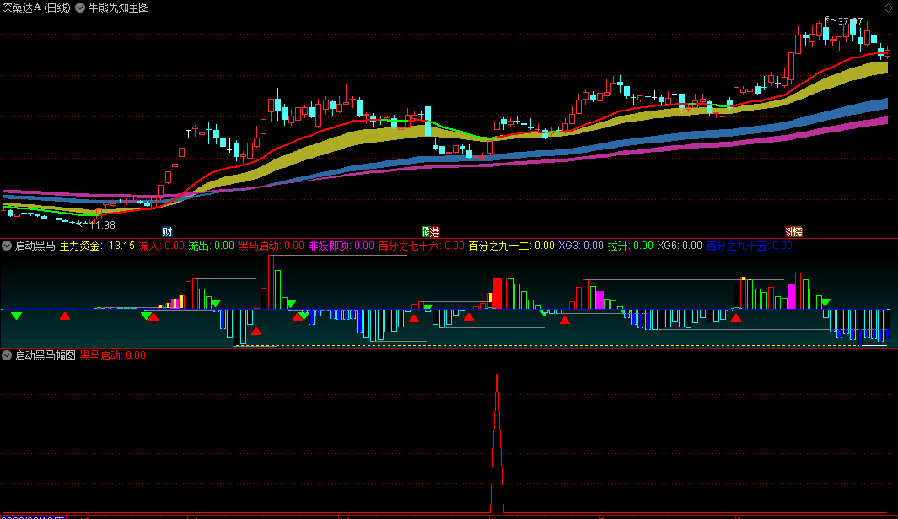Expand the 启动黑马幅图 panel arrow
This screenshot has height=519, width=898.
click(x=7, y=355)
